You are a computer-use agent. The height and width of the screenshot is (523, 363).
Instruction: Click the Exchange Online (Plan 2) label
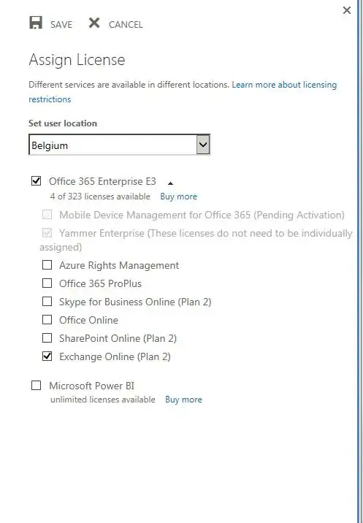pyautogui.click(x=115, y=356)
